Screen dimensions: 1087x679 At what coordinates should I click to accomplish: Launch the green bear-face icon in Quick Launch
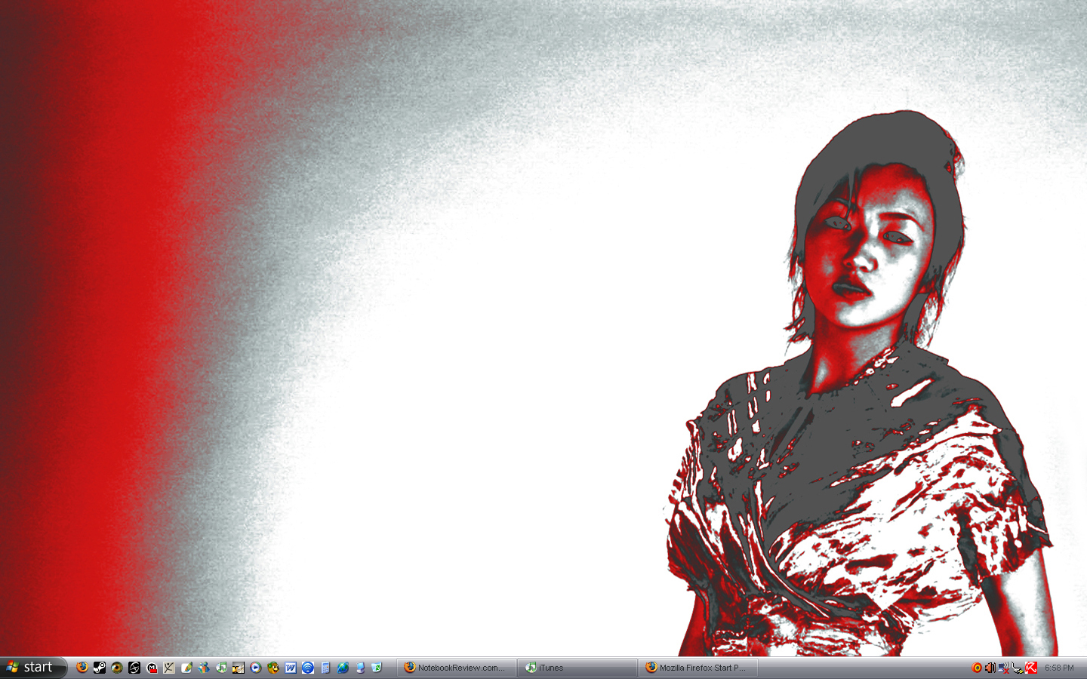coord(273,668)
